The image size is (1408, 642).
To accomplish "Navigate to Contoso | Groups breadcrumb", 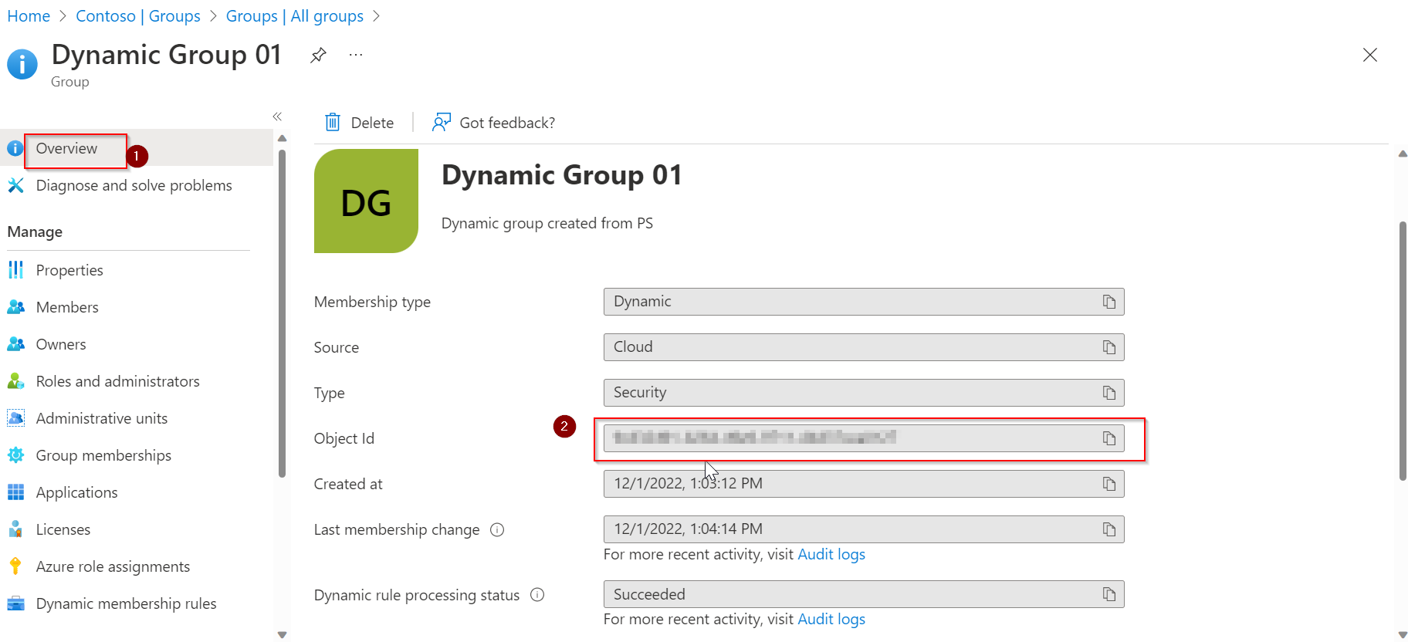I will (x=138, y=16).
